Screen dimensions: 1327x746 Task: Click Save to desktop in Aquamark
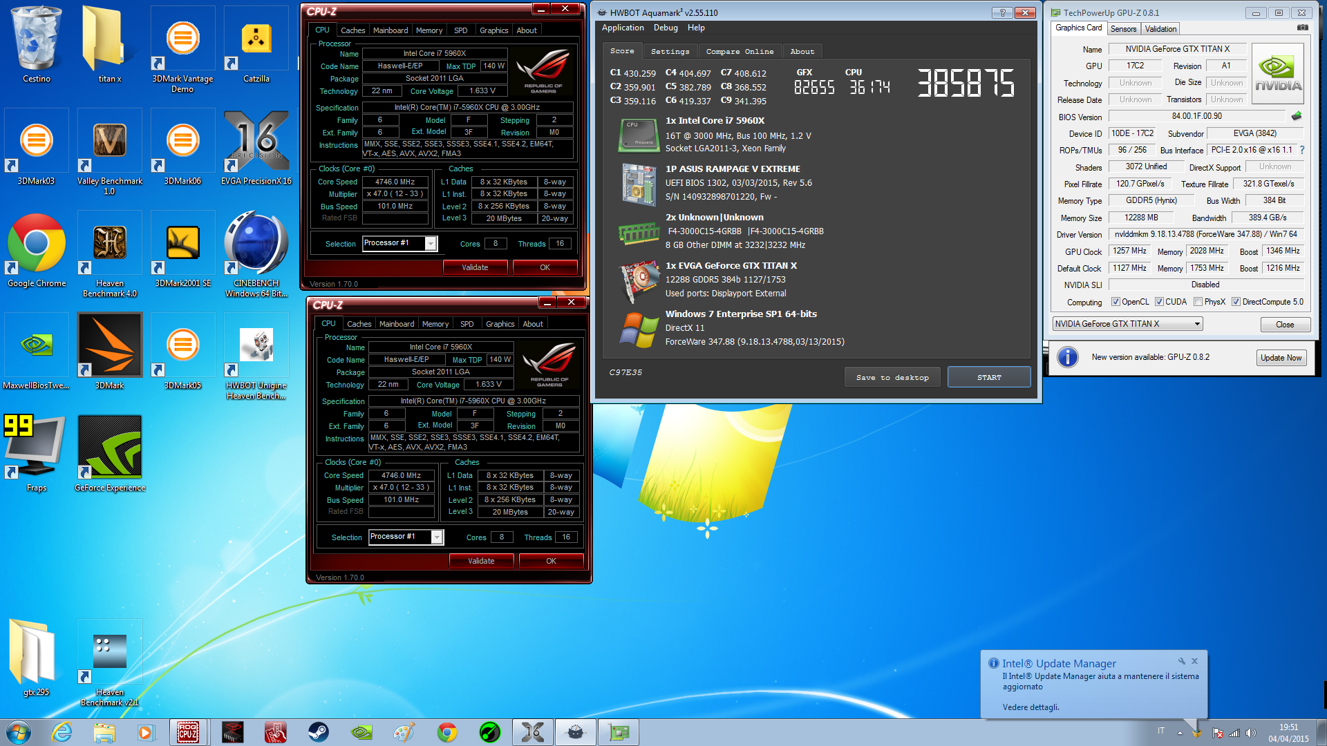pos(892,378)
